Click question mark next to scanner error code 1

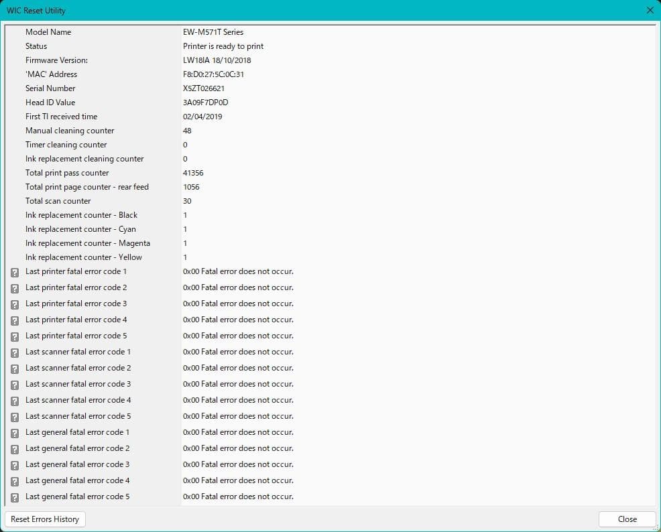click(15, 352)
